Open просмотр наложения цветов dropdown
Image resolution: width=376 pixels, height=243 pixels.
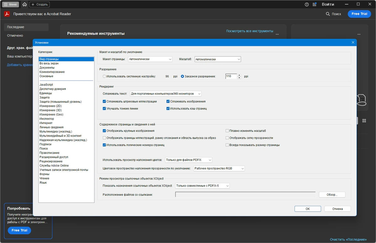click(189, 160)
